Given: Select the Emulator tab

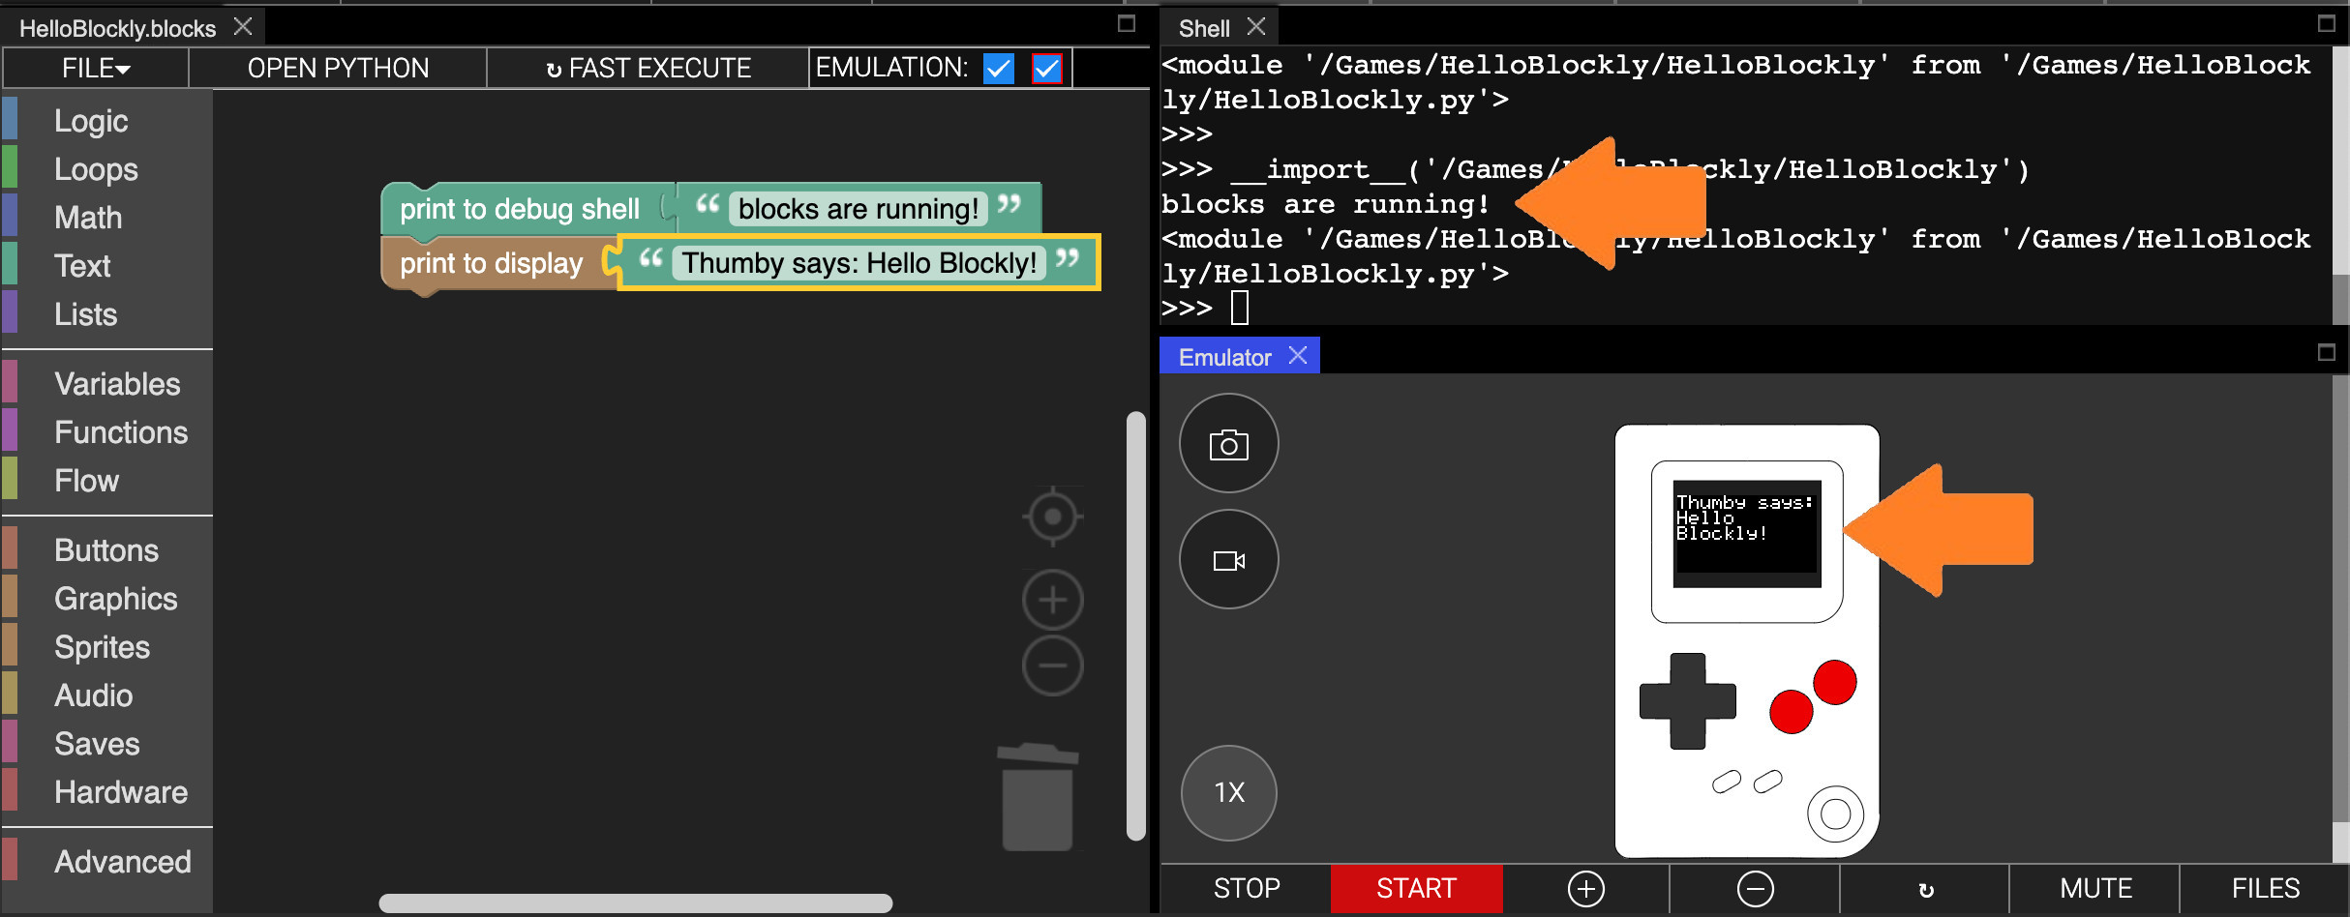Looking at the screenshot, I should pos(1224,357).
